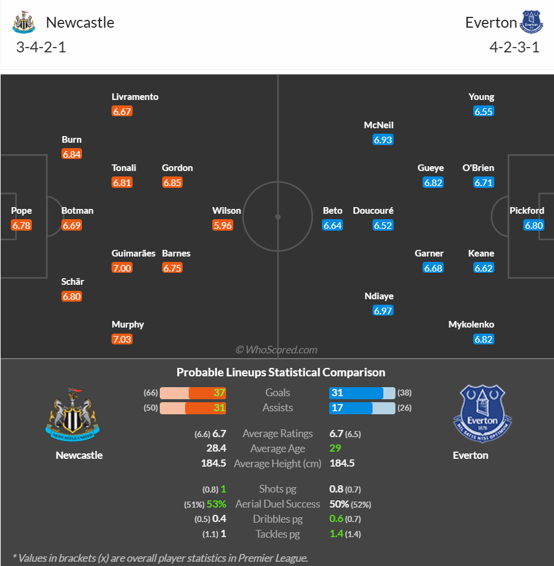Select Mykolenko on the pitch
The image size is (554, 566).
[471, 324]
